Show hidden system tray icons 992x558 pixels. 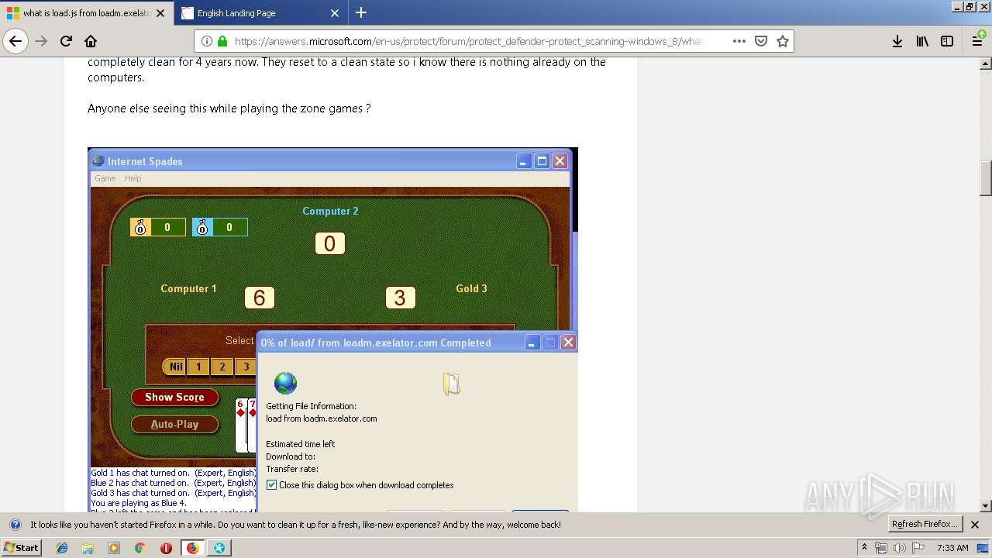coord(864,548)
